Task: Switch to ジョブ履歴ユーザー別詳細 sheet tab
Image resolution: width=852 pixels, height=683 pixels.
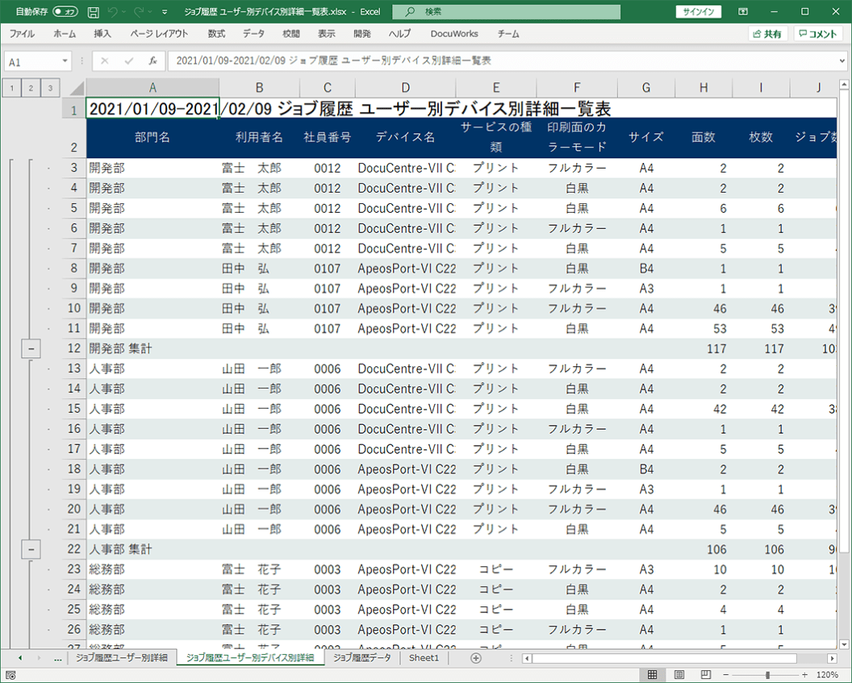Action: pyautogui.click(x=122, y=657)
